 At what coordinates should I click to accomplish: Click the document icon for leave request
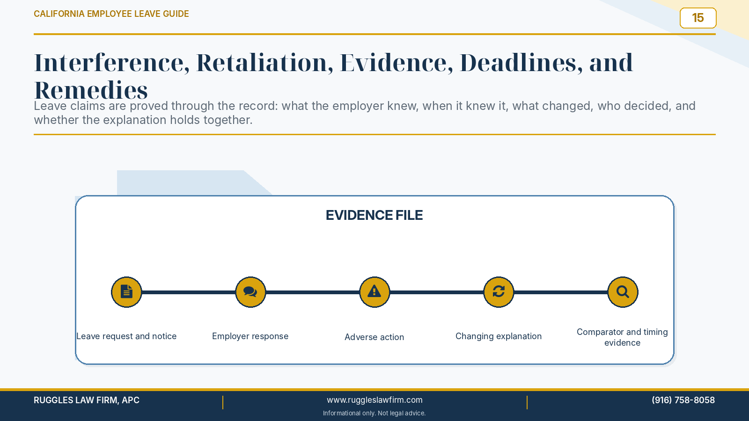[126, 292]
